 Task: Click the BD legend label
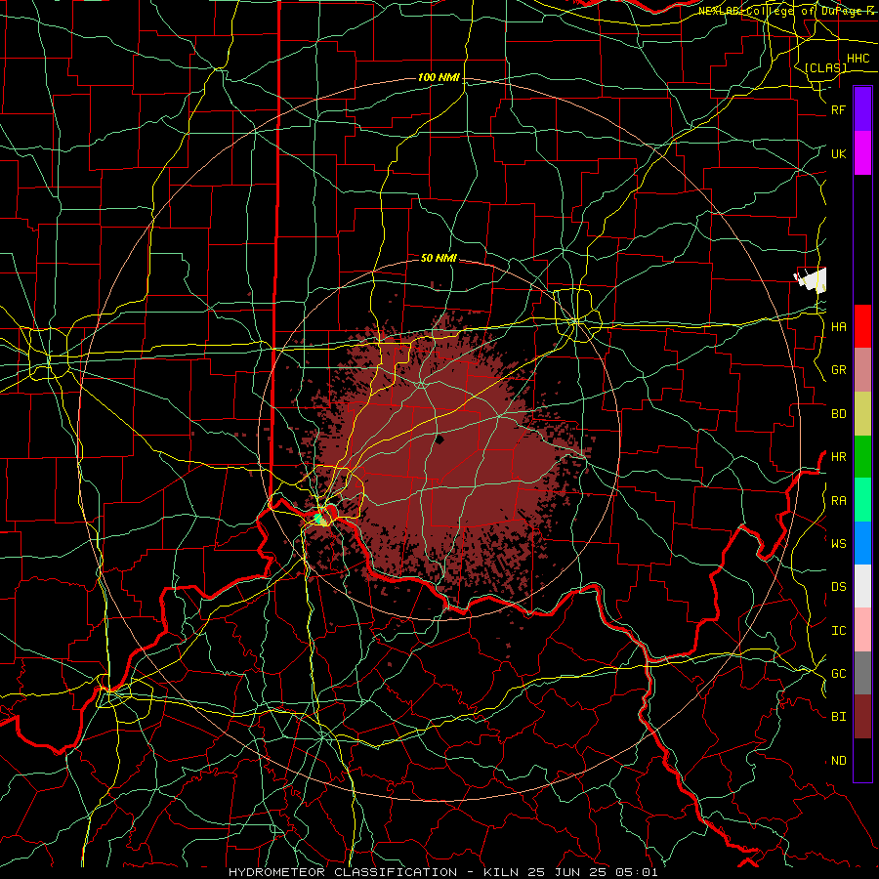point(839,414)
